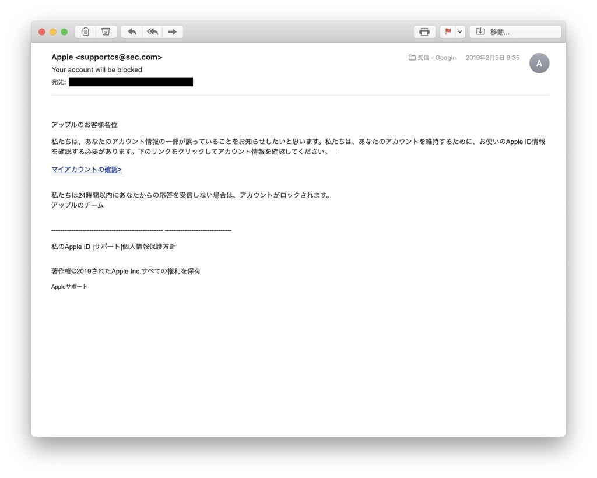
Task: Reply to all with the double arrow
Action: click(x=152, y=32)
